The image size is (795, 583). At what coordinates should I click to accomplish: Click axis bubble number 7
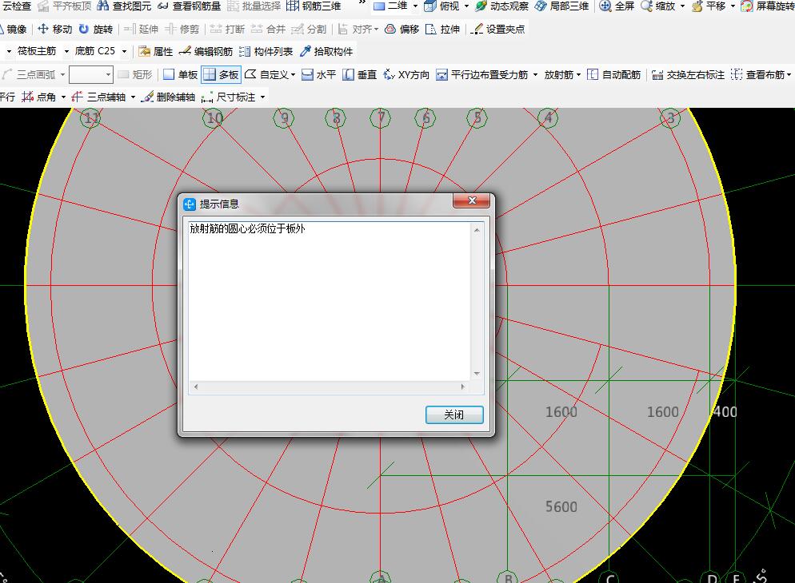(380, 118)
